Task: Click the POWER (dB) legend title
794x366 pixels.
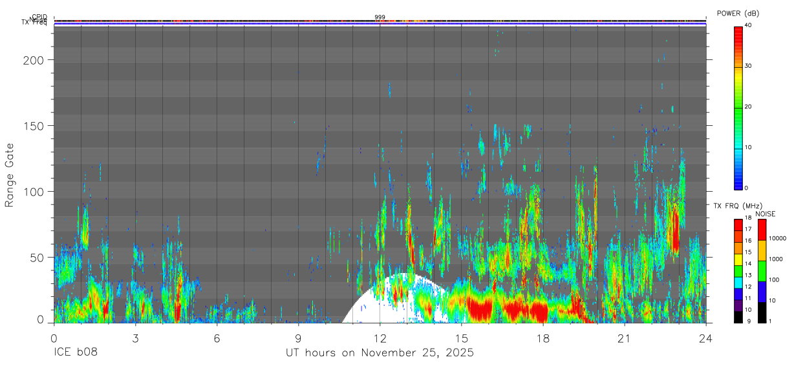Action: 738,14
